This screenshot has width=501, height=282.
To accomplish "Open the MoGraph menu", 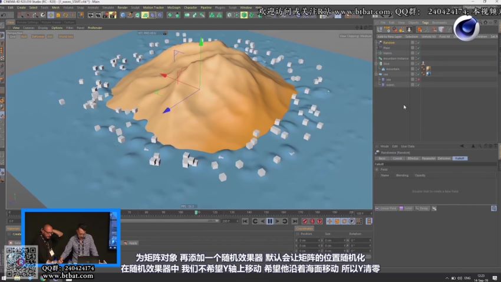I will (174, 8).
